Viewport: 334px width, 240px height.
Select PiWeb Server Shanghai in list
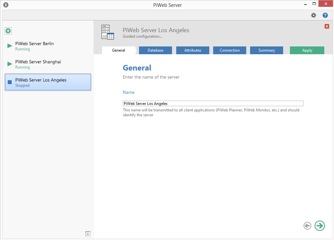click(48, 64)
